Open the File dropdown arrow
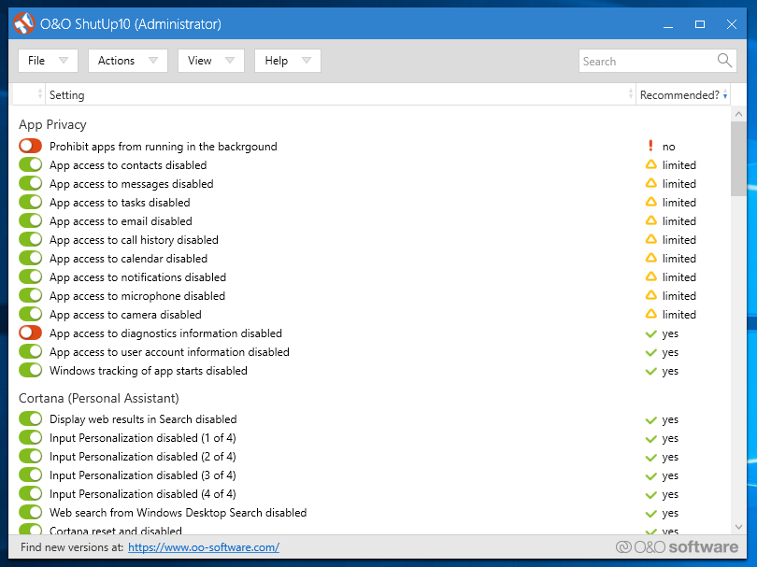 [64, 61]
